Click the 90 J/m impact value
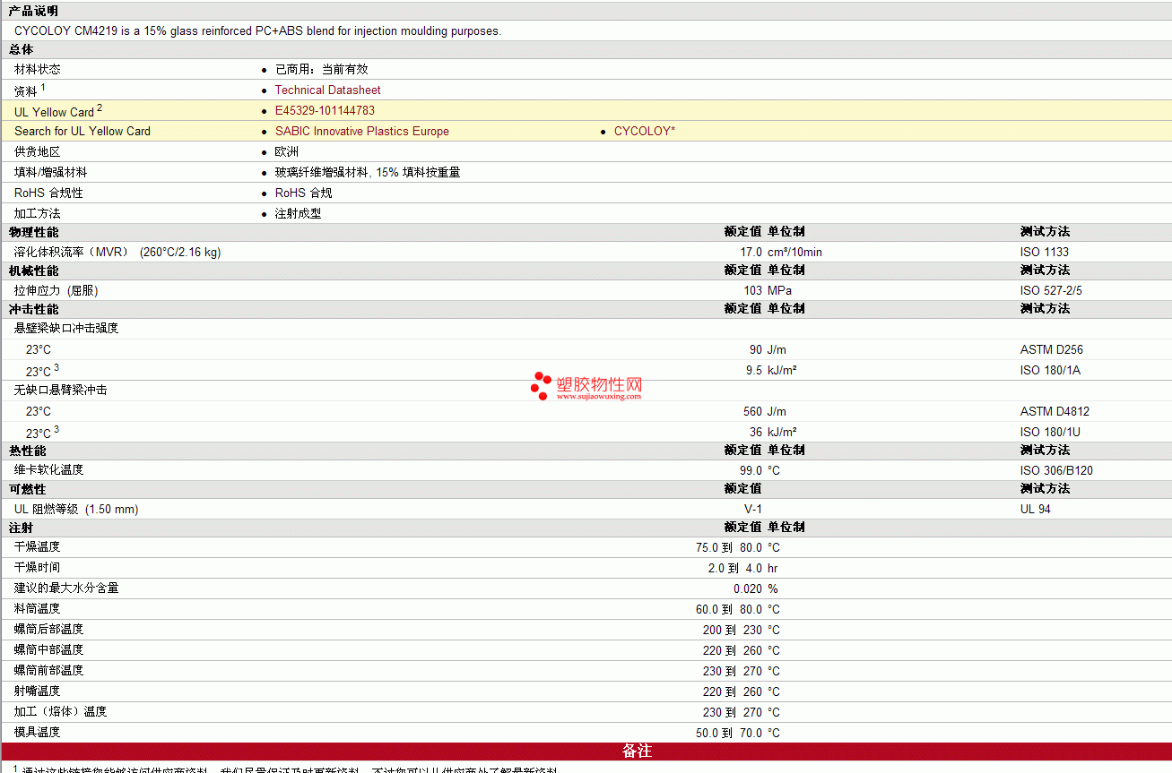This screenshot has width=1172, height=773. pos(768,349)
